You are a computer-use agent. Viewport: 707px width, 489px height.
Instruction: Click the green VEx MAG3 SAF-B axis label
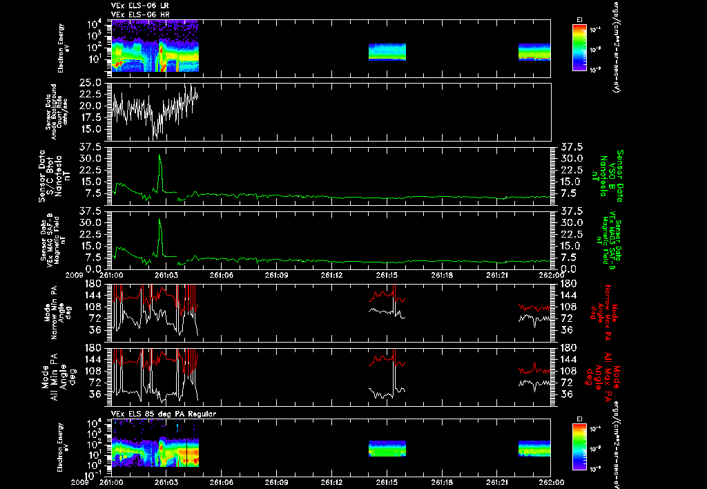coord(610,240)
